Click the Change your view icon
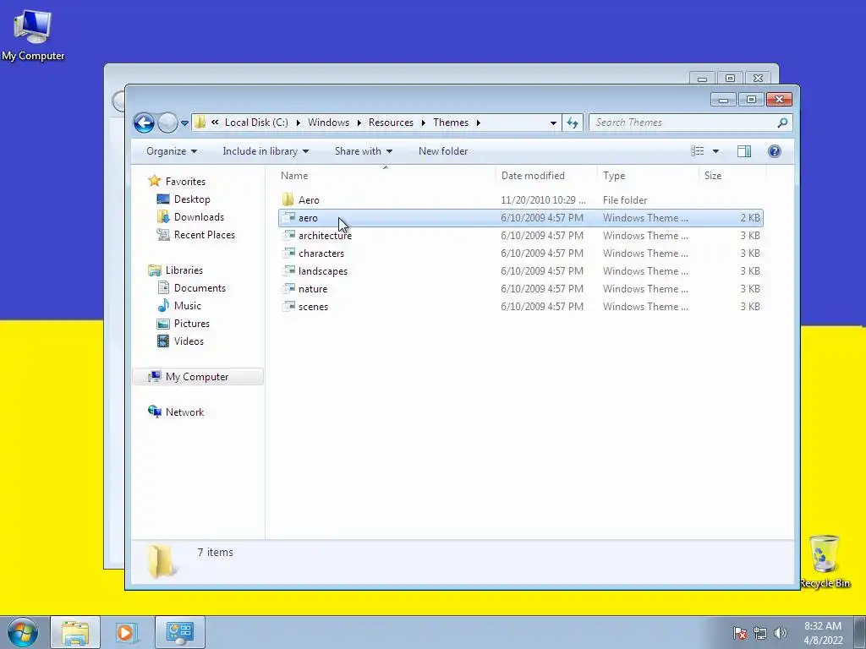This screenshot has height=649, width=866. [x=698, y=151]
